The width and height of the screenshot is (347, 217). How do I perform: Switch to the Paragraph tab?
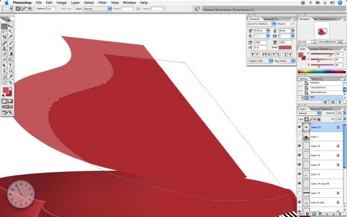[269, 19]
